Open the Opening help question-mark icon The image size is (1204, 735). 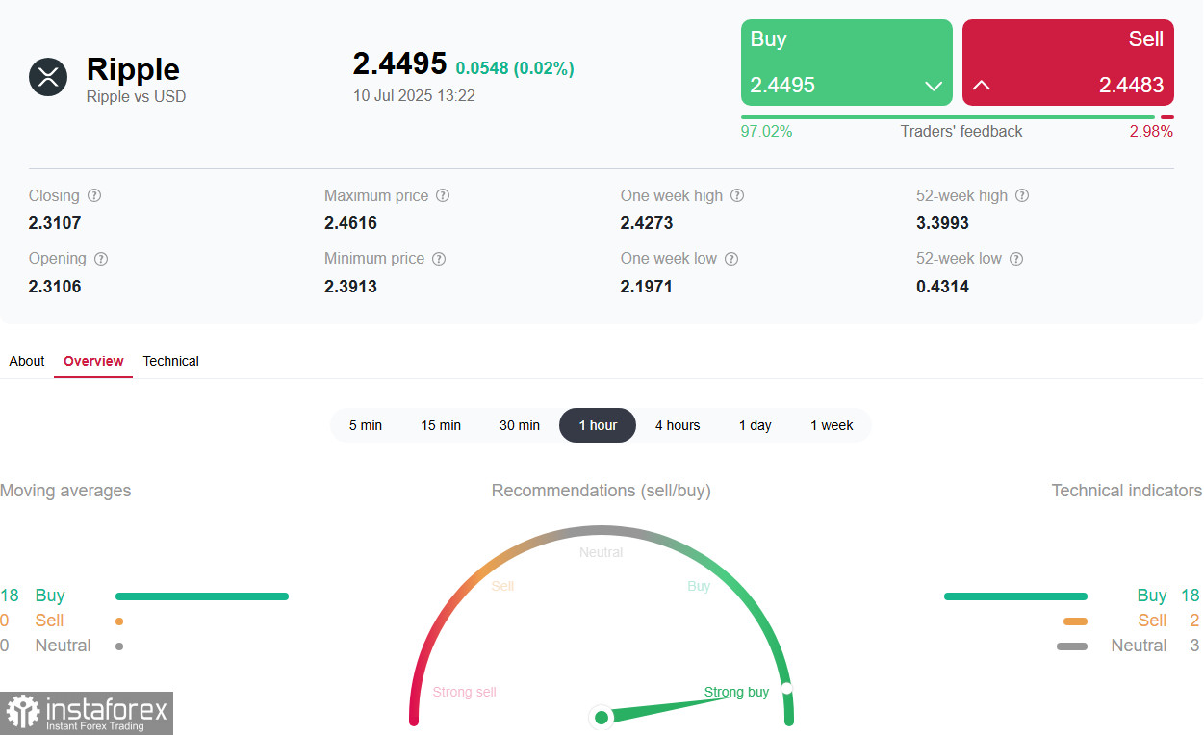coord(101,259)
